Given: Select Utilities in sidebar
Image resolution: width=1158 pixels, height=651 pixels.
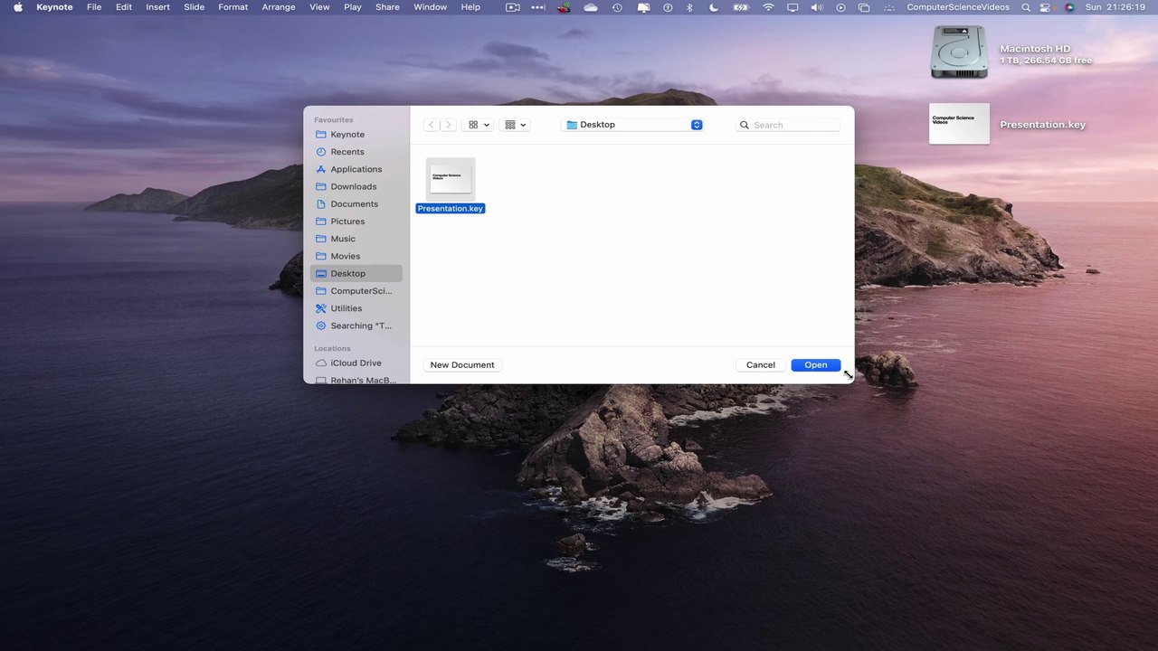Looking at the screenshot, I should pyautogui.click(x=356, y=308).
